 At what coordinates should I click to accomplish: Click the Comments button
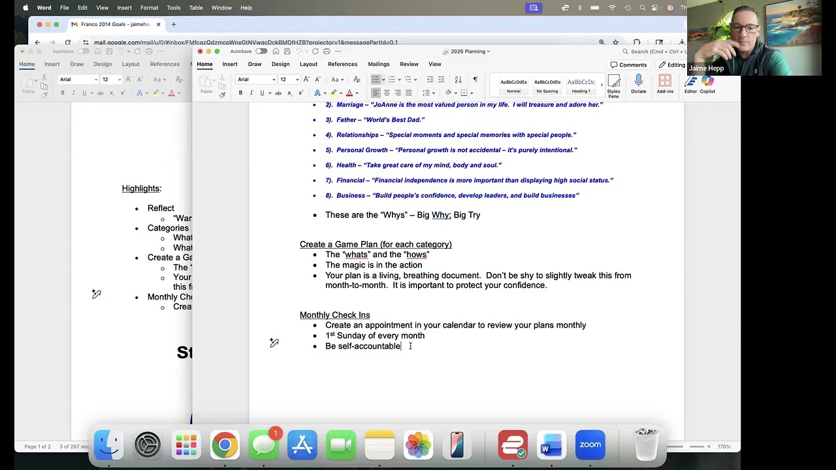click(628, 65)
